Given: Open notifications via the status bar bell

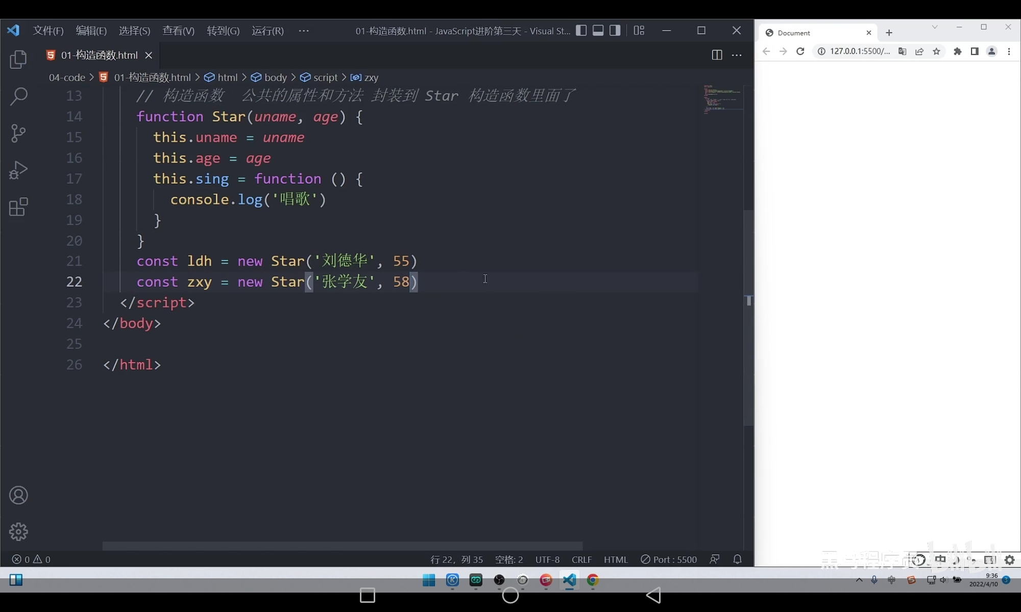Looking at the screenshot, I should tap(737, 559).
